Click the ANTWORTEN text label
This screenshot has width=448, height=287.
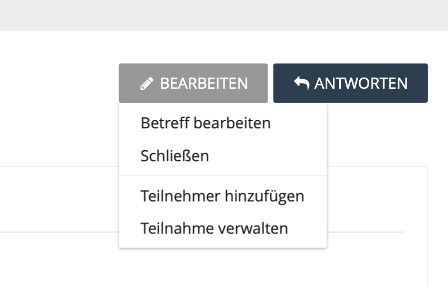361,84
